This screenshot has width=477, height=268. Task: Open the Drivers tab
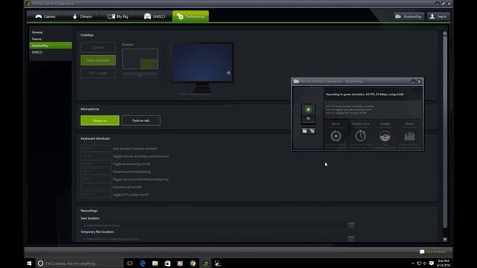(82, 16)
